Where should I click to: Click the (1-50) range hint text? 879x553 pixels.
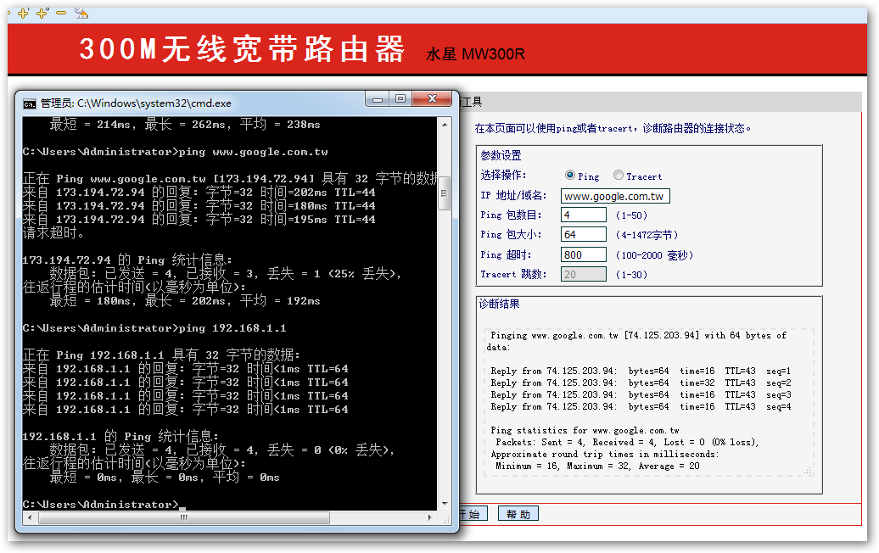pyautogui.click(x=631, y=215)
